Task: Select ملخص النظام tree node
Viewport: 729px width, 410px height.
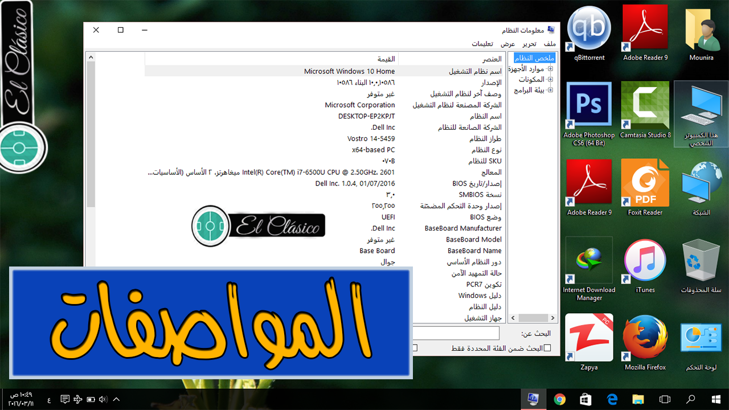Action: [x=534, y=58]
